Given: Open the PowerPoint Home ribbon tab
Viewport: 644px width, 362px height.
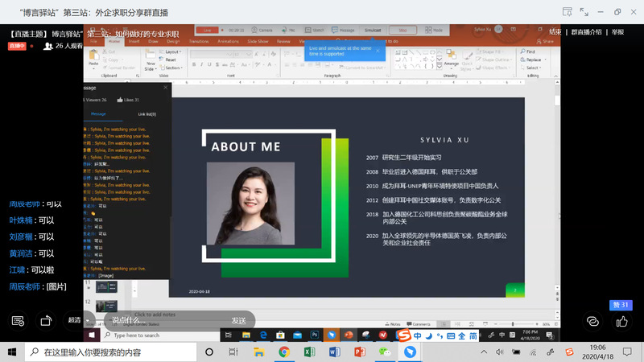Looking at the screenshot, I should click(114, 42).
